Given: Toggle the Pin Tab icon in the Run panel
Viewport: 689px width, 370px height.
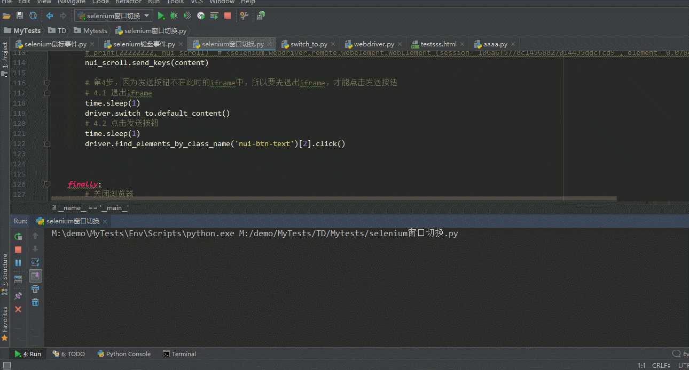Looking at the screenshot, I should pyautogui.click(x=18, y=295).
